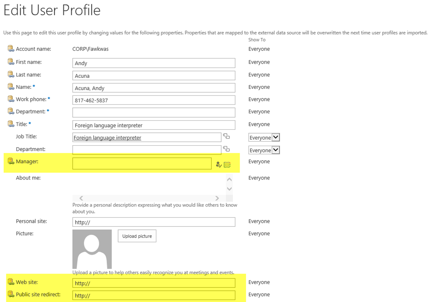Click the Foreign language interpreter Job Title term

click(107, 137)
